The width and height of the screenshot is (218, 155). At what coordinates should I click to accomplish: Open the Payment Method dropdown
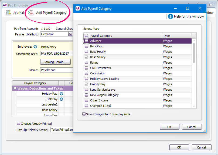tap(70, 34)
